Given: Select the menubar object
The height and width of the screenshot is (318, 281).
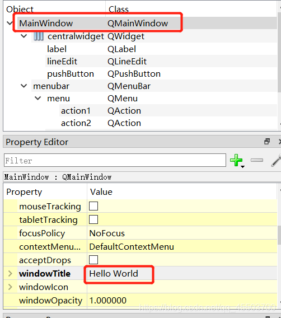Looking at the screenshot, I should (x=51, y=86).
